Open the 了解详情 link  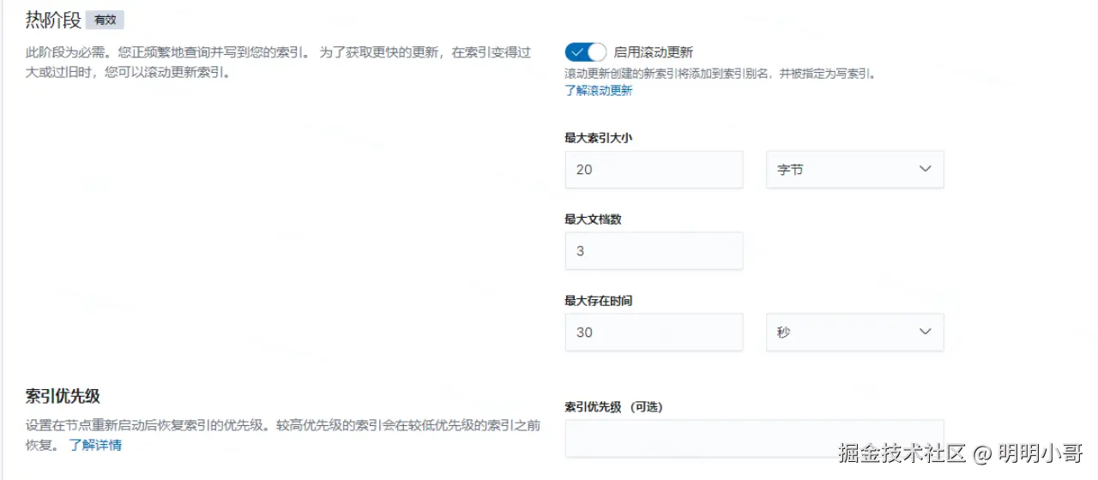click(95, 445)
